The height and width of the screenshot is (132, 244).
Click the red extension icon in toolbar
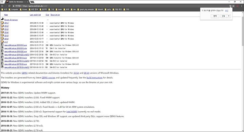click(238, 6)
